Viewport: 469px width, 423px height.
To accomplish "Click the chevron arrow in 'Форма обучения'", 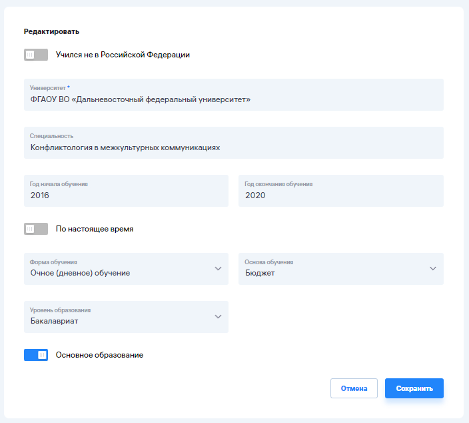I will (x=218, y=269).
